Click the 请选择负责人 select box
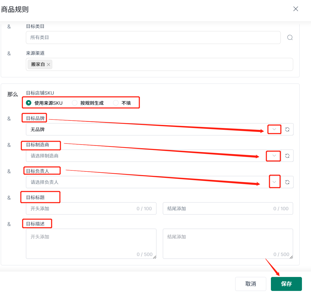 click(x=153, y=182)
